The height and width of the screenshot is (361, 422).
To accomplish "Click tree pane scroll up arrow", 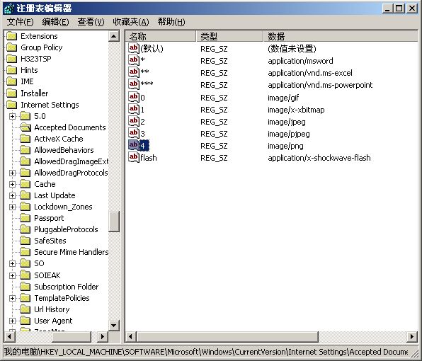I will click(114, 36).
